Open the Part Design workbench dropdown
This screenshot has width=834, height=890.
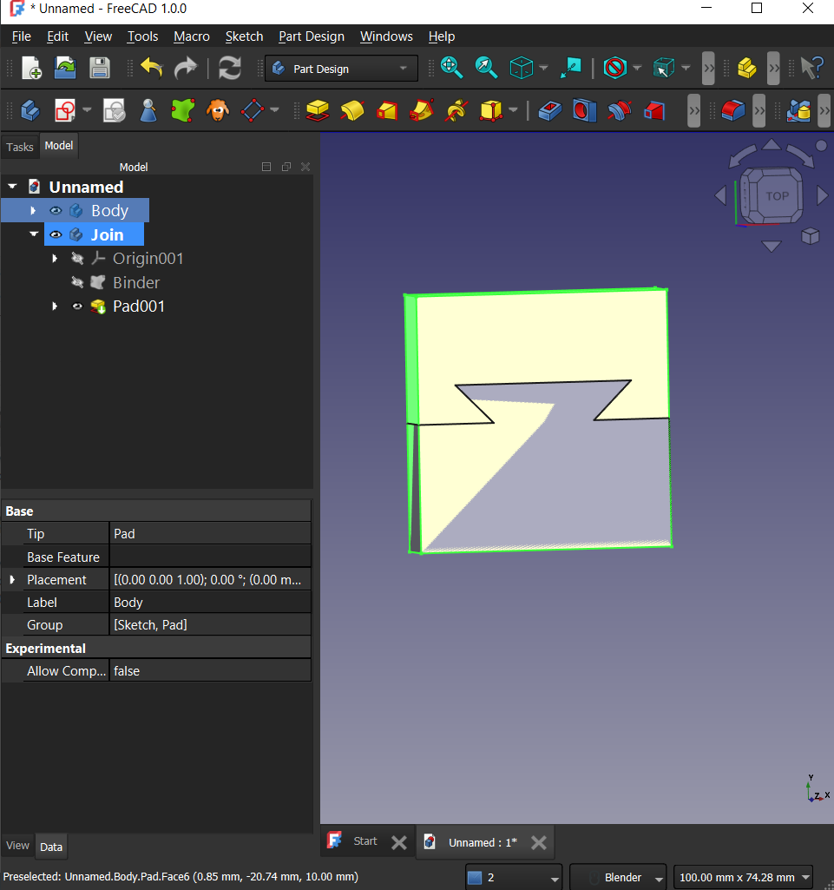click(341, 69)
